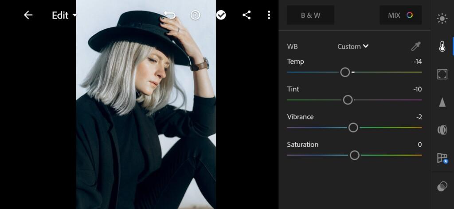The height and width of the screenshot is (209, 454).
Task: Go back with the left arrow
Action: click(x=28, y=15)
